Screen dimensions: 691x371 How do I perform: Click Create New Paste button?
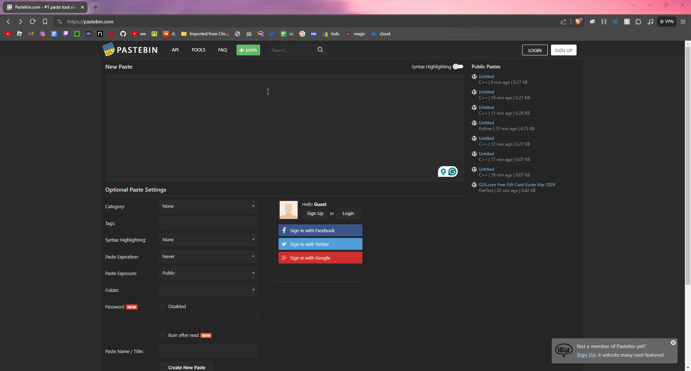click(x=187, y=367)
